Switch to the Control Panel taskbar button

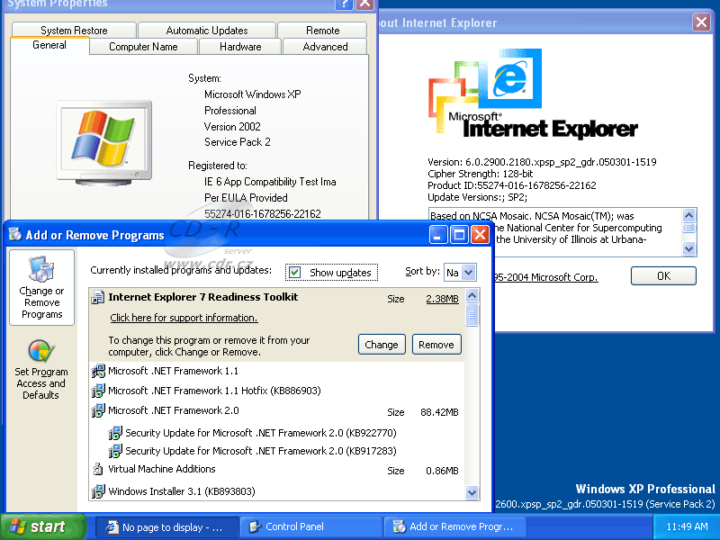click(311, 526)
